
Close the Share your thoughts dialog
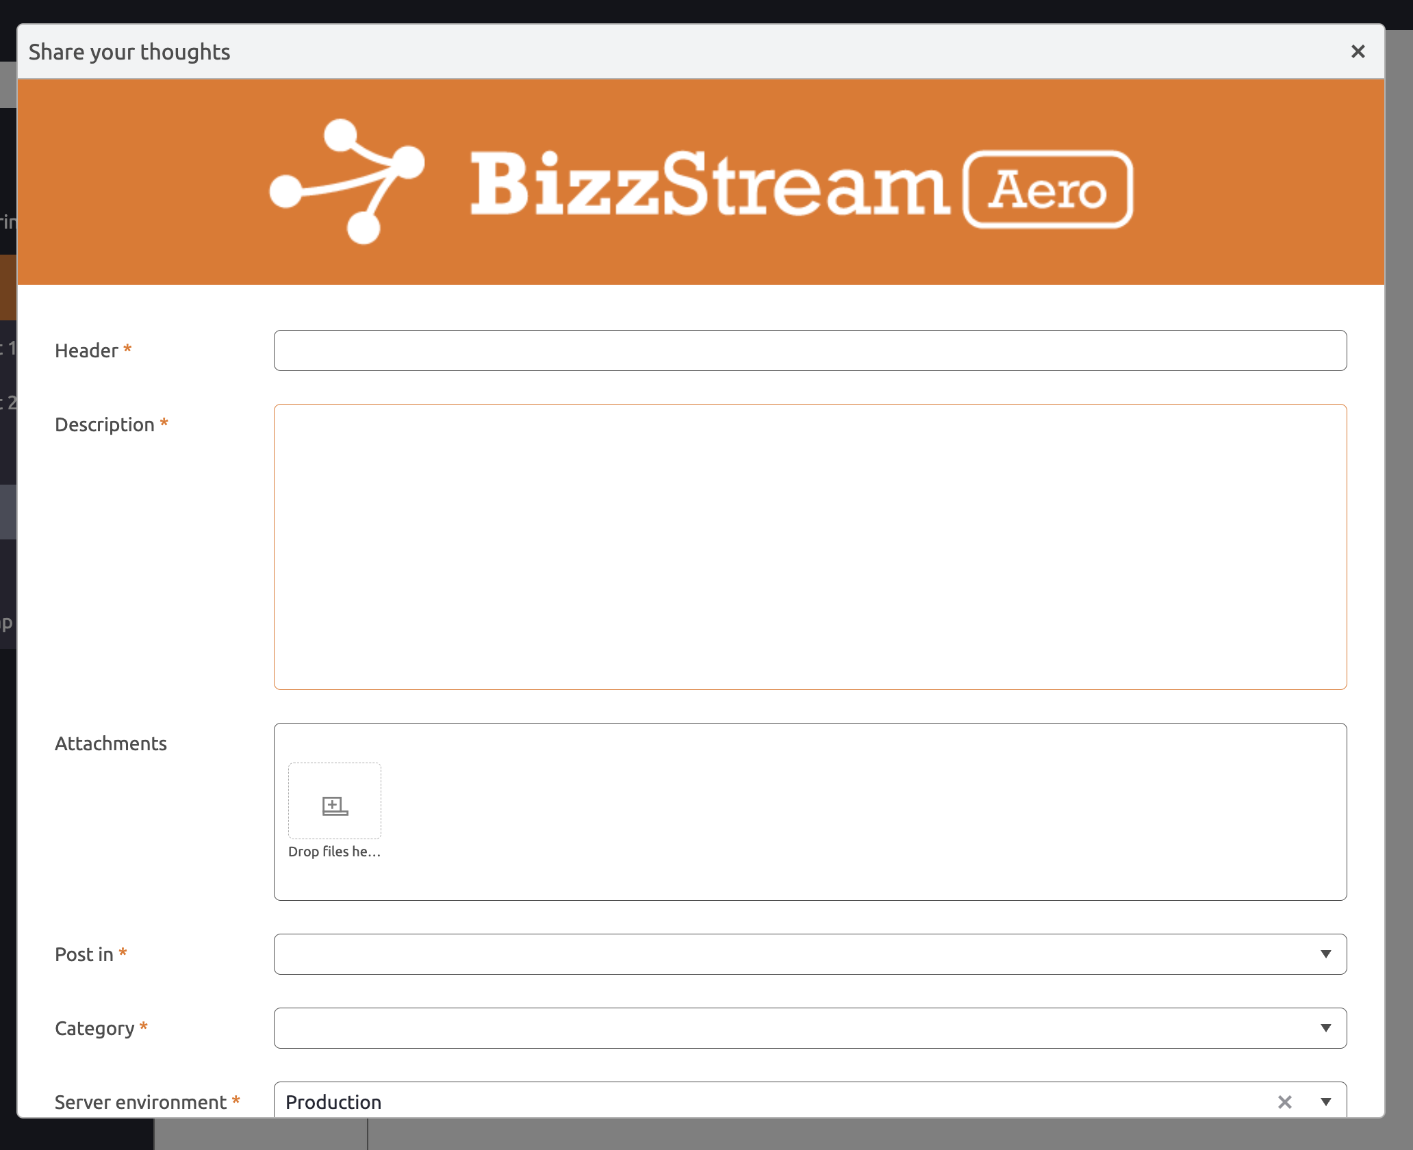coord(1358,52)
